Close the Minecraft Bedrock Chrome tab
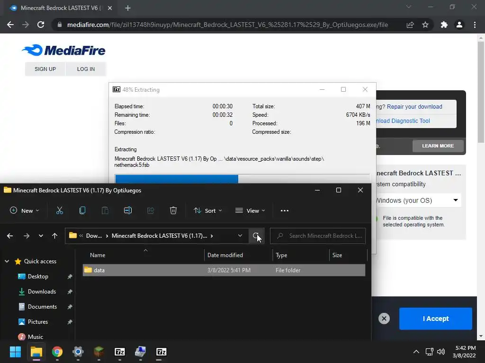Screen dimensions: 485x363 click(x=110, y=8)
